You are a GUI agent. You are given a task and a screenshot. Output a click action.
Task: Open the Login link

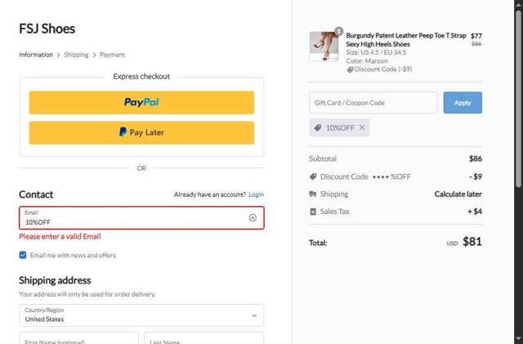256,194
